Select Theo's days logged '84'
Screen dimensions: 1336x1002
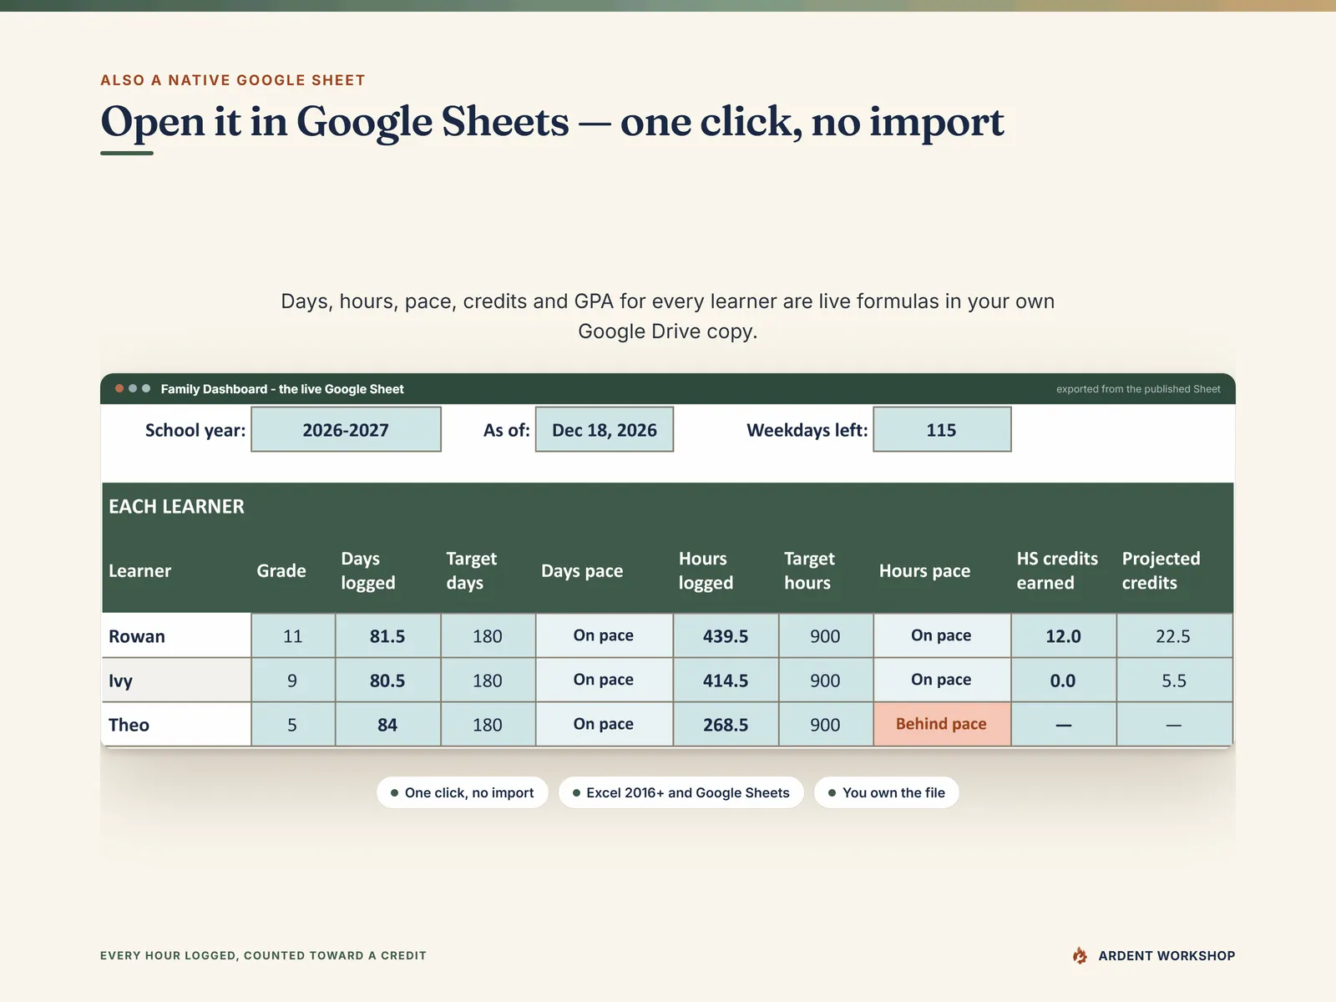387,724
